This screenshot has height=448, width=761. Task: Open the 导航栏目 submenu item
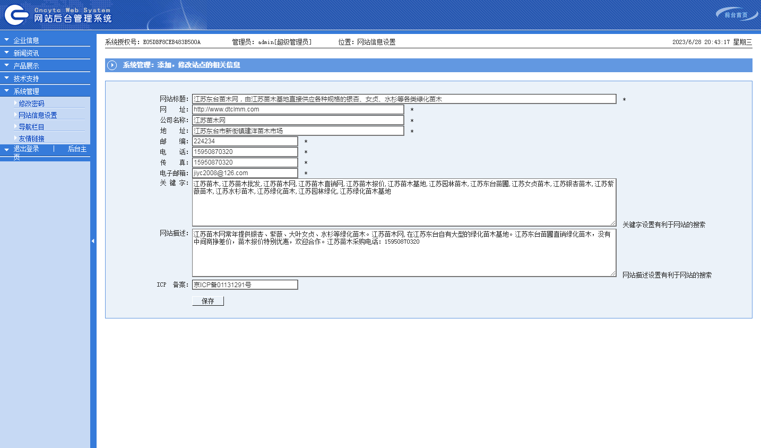31,127
